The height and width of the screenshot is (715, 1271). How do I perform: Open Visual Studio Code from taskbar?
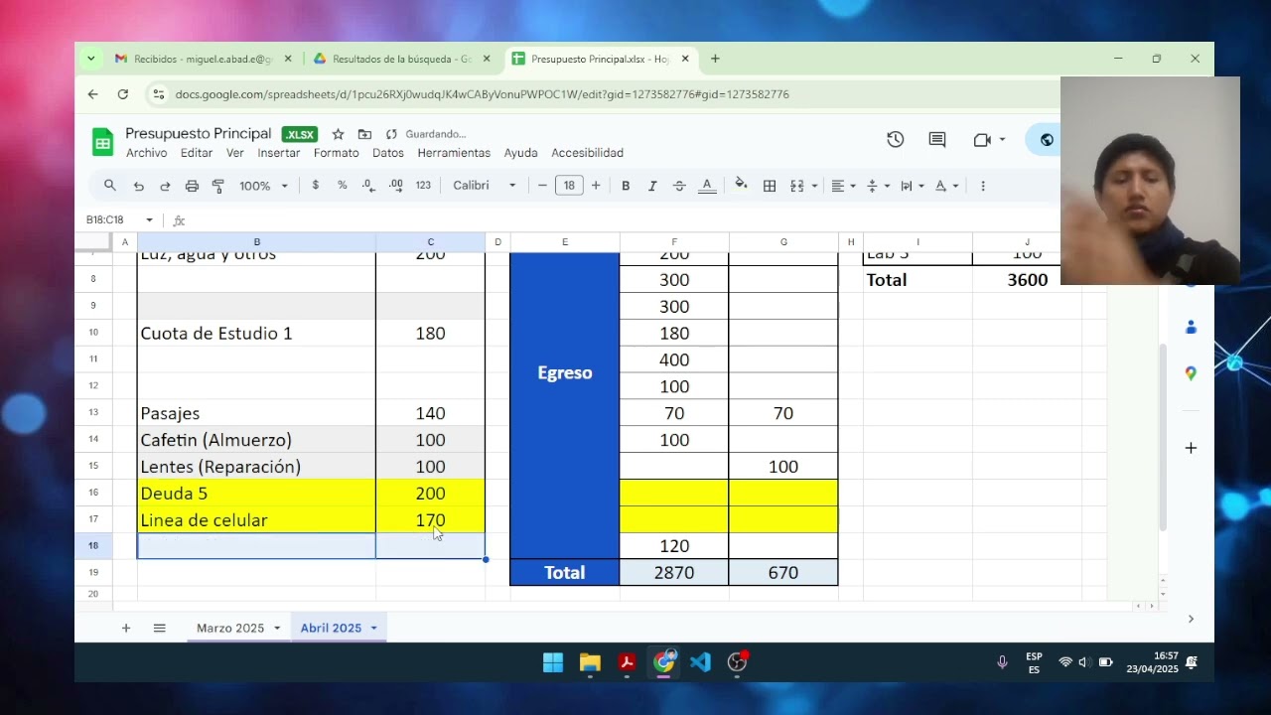[700, 662]
